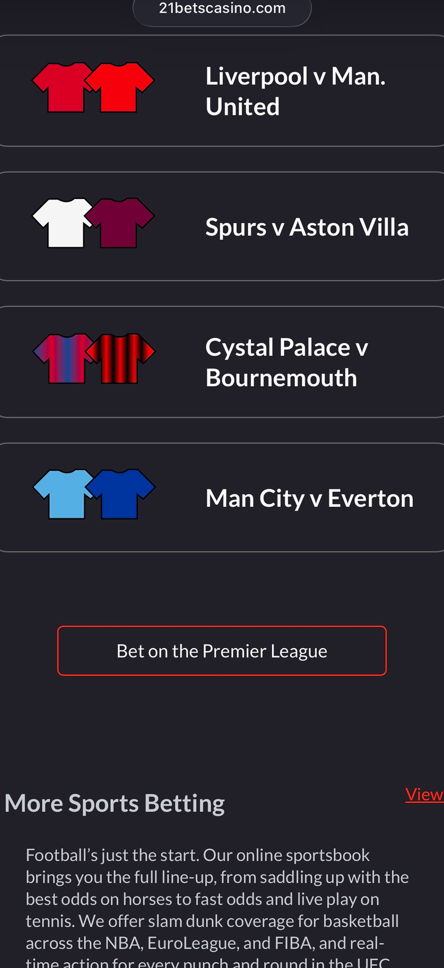Tap the 21betscasino.com address bar
Image resolution: width=444 pixels, height=968 pixels.
pos(222,8)
